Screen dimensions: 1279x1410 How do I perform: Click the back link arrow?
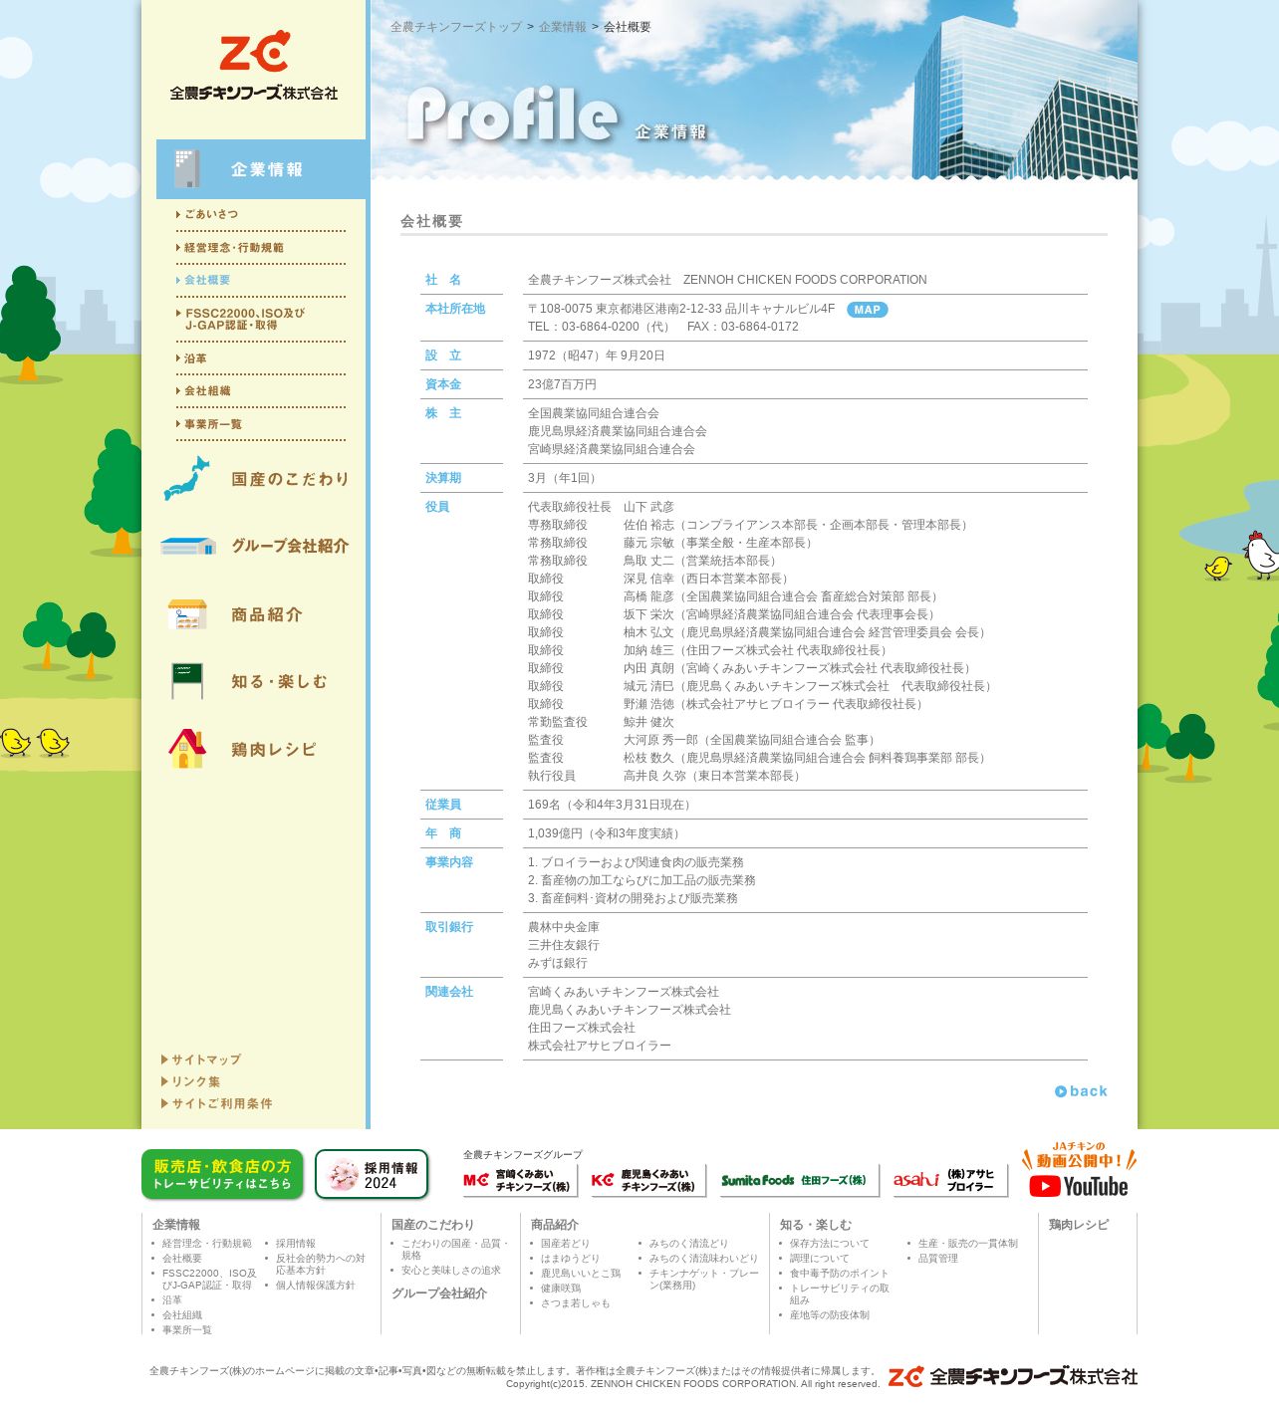(1081, 1091)
